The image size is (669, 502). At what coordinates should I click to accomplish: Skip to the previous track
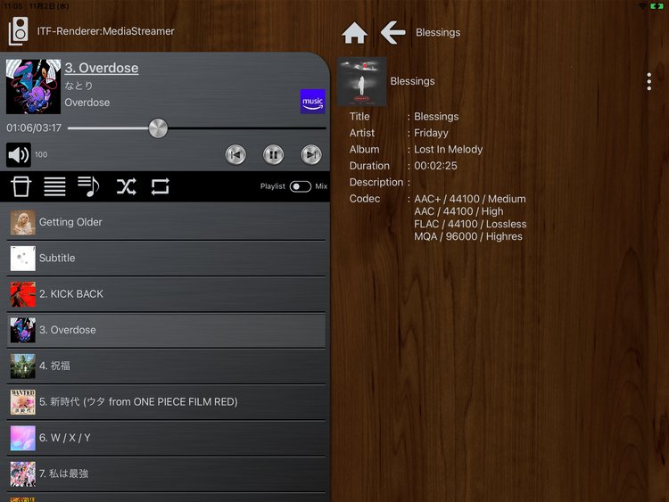pos(235,155)
